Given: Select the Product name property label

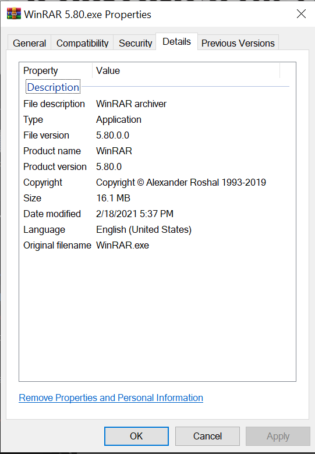Looking at the screenshot, I should point(52,151).
